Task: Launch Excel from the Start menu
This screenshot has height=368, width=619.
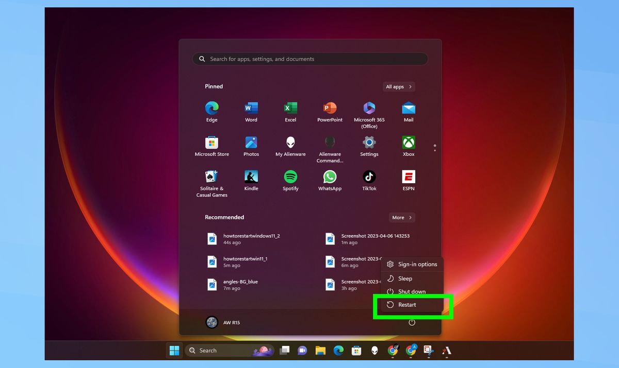Action: pyautogui.click(x=290, y=109)
